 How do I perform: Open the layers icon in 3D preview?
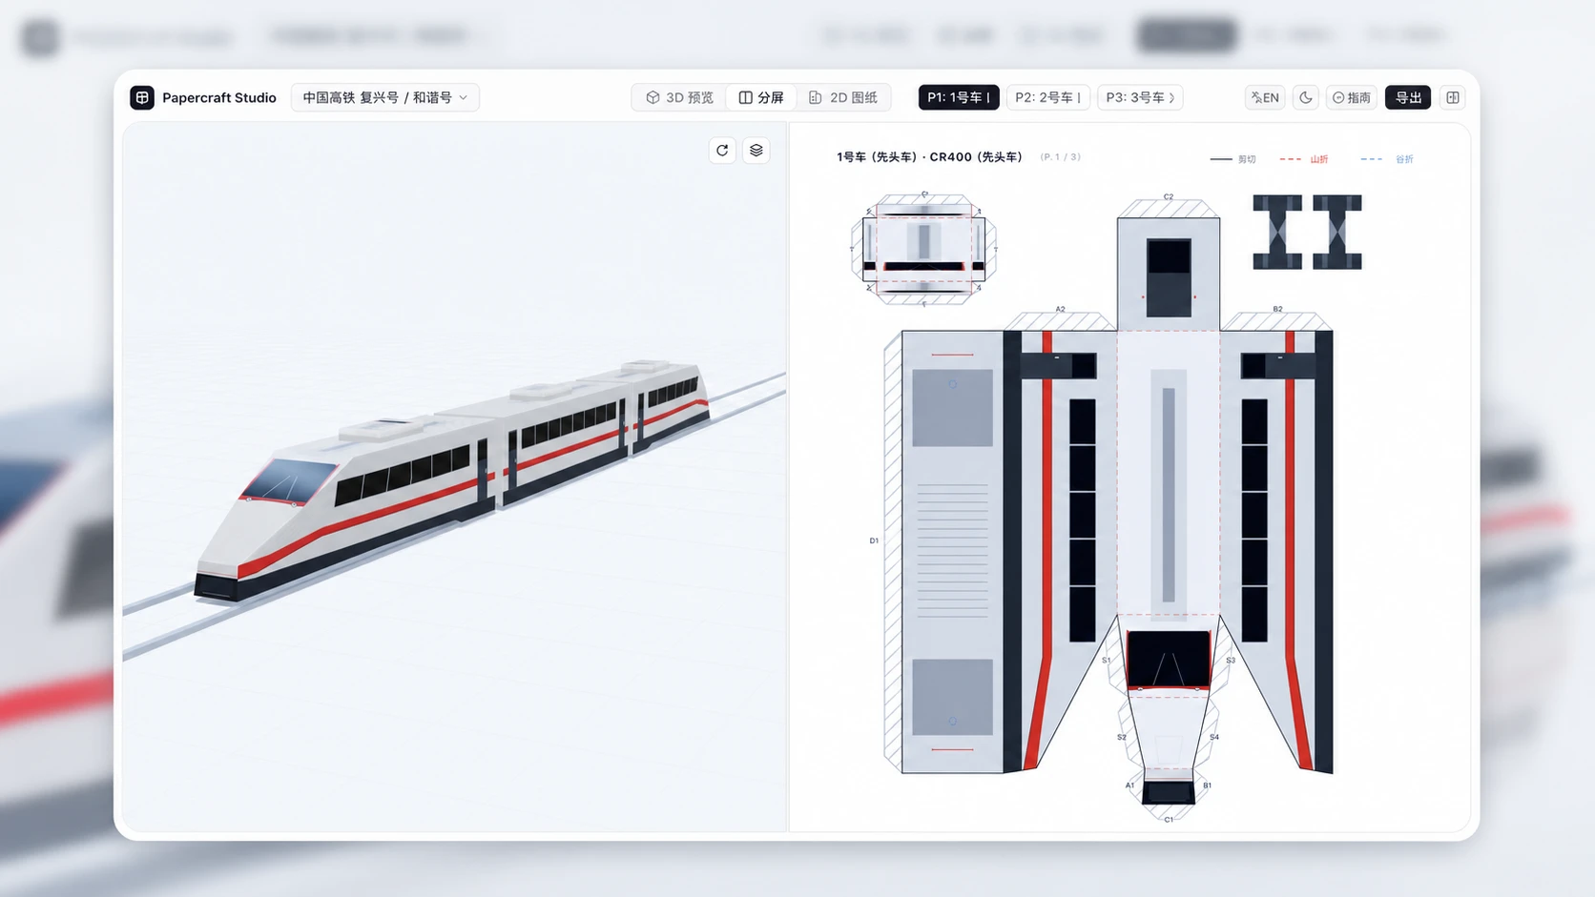click(x=756, y=151)
